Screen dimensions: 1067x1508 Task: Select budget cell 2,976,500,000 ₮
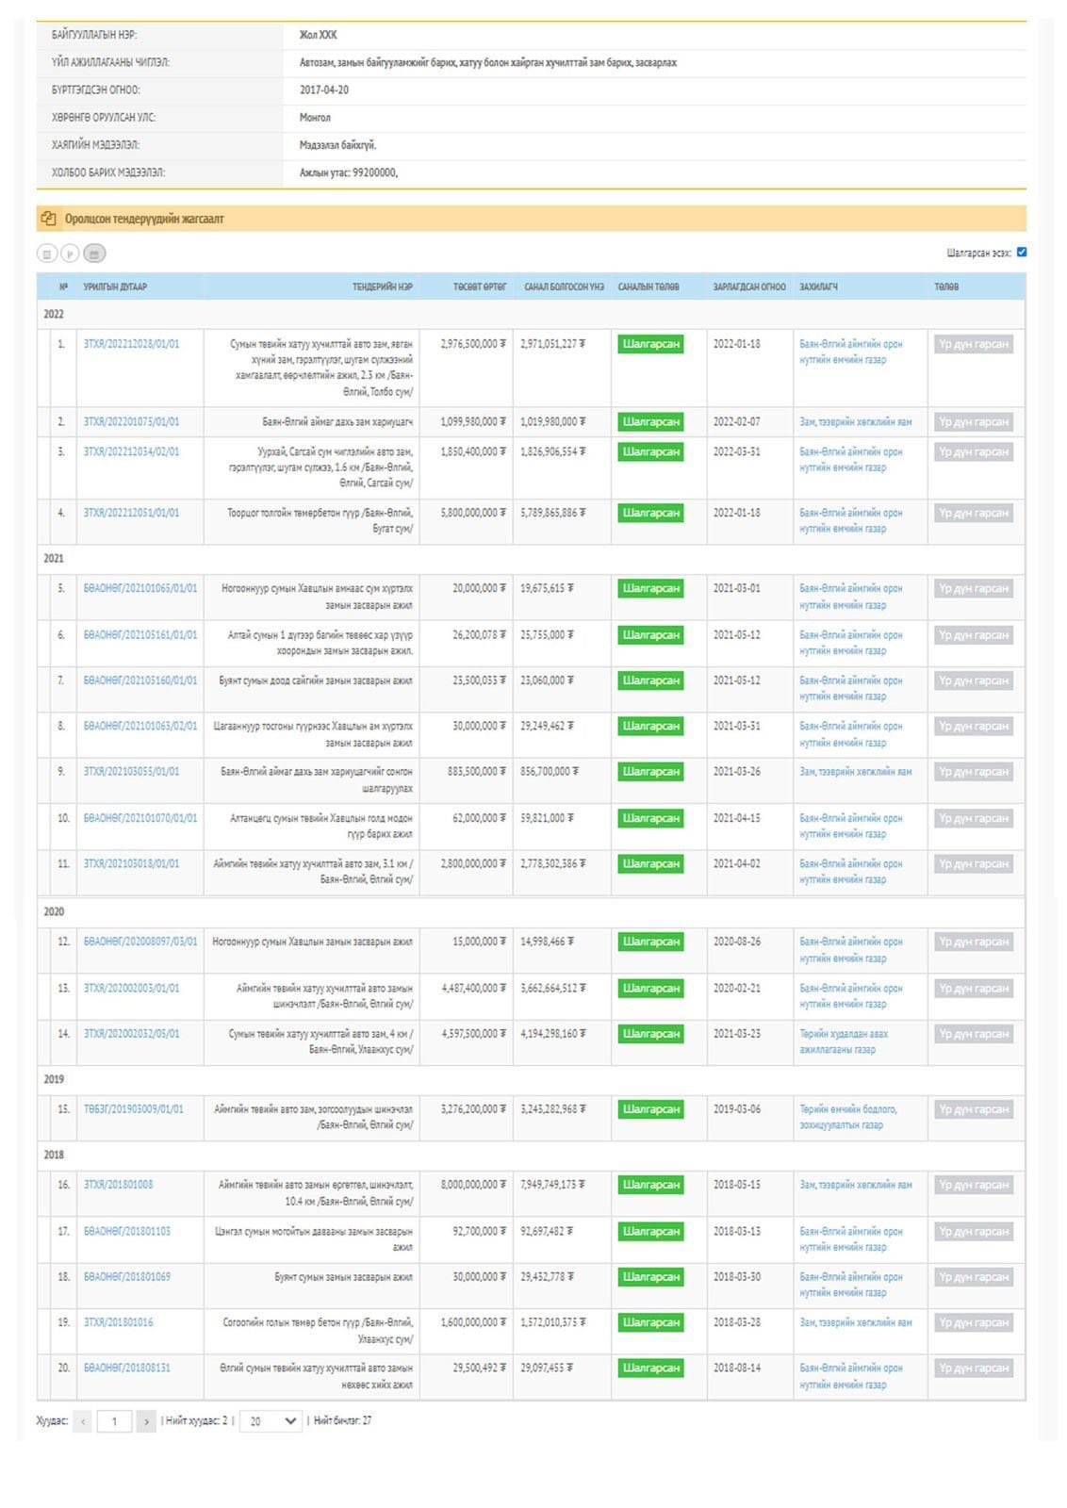point(473,344)
